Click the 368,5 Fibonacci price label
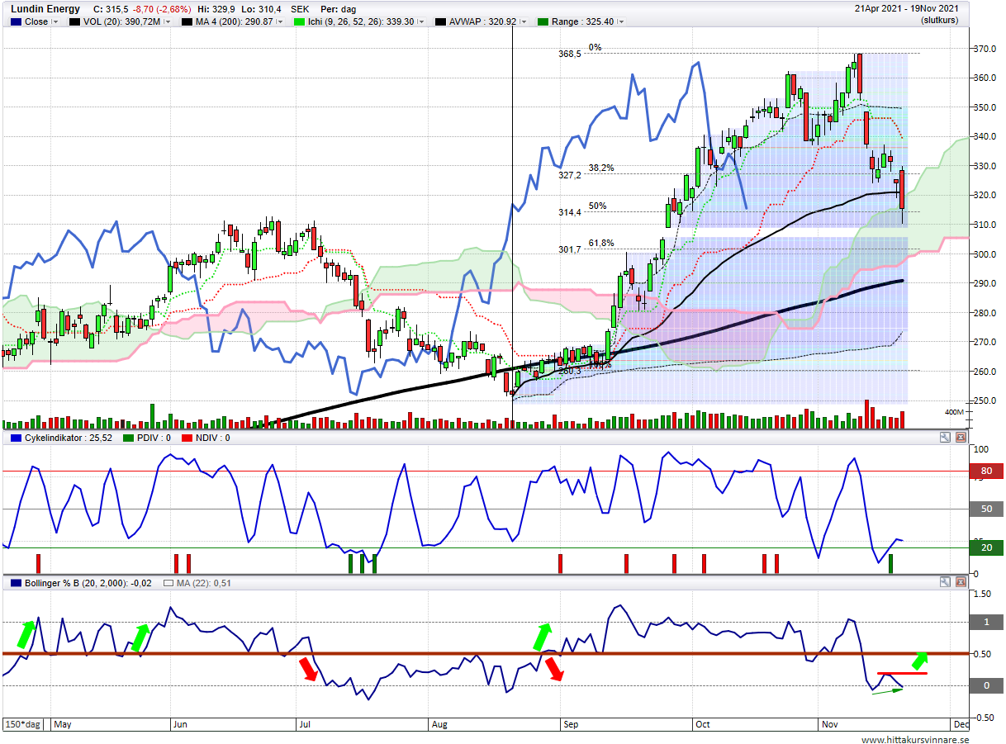 (570, 54)
